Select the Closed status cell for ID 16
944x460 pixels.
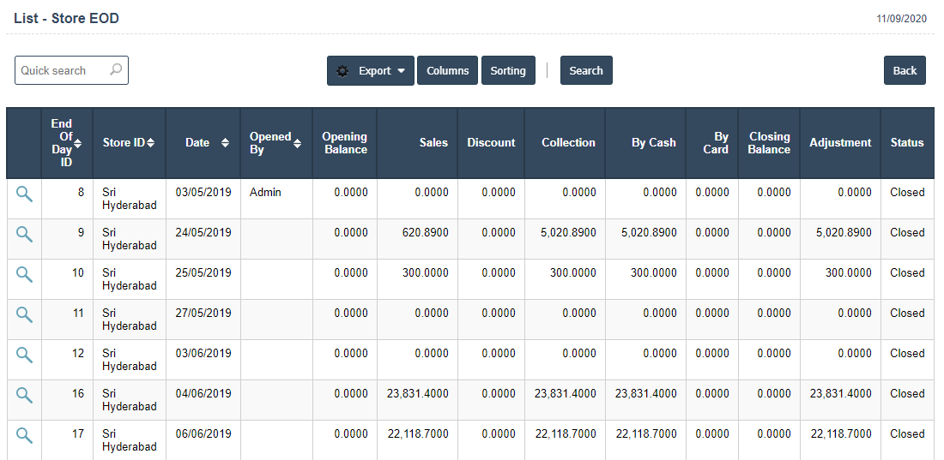point(906,394)
